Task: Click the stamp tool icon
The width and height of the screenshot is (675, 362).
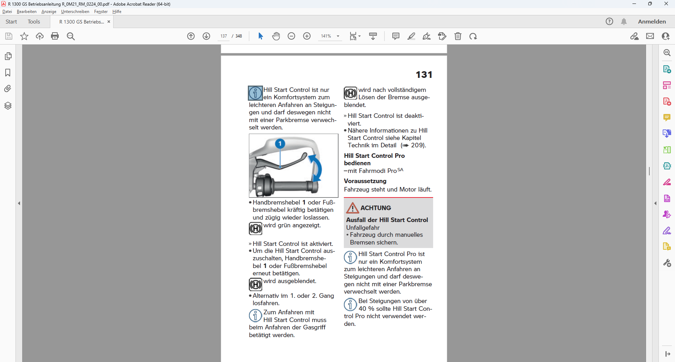Action: coord(442,36)
